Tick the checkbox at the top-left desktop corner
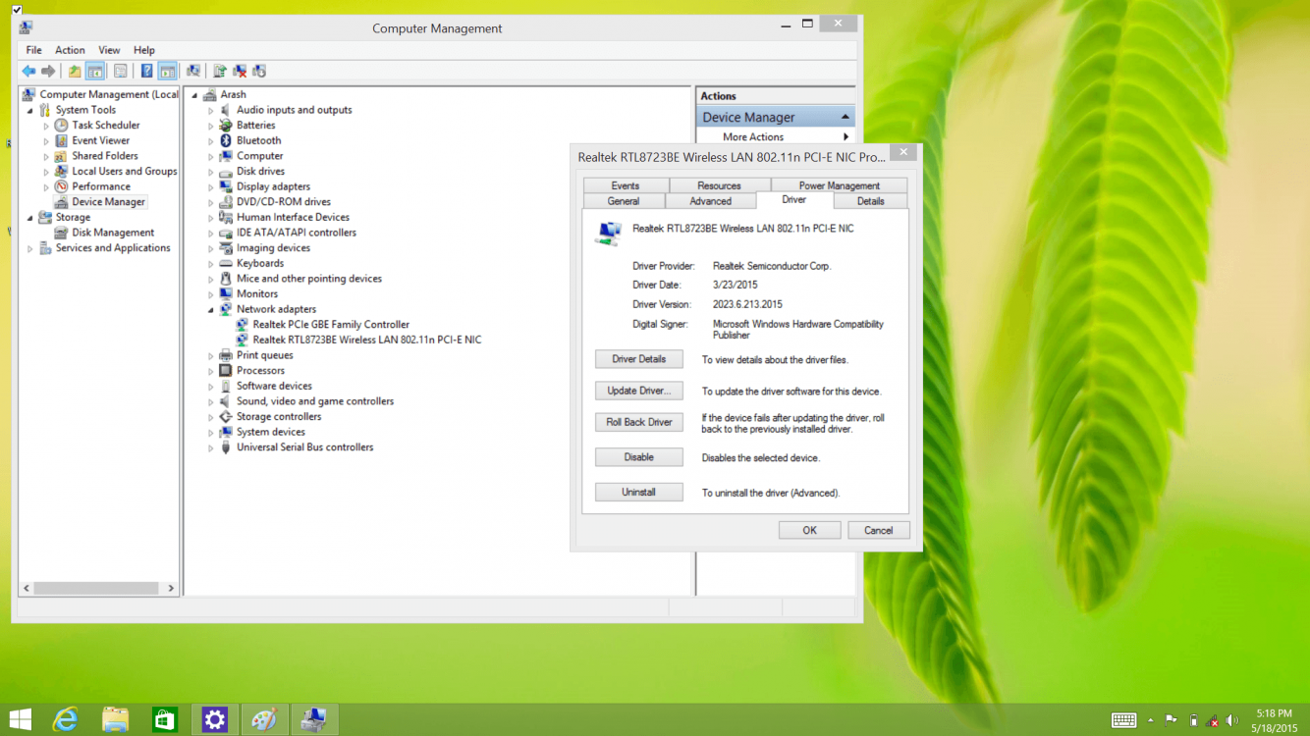Screen dimensions: 1310x736 click(17, 10)
